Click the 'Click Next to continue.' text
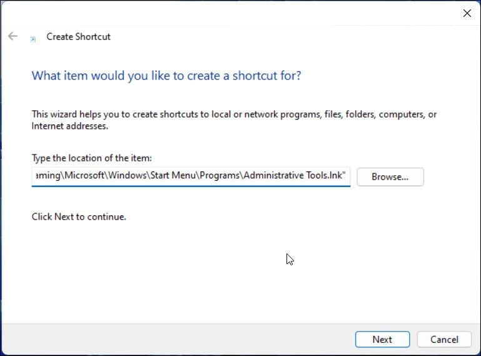 79,216
